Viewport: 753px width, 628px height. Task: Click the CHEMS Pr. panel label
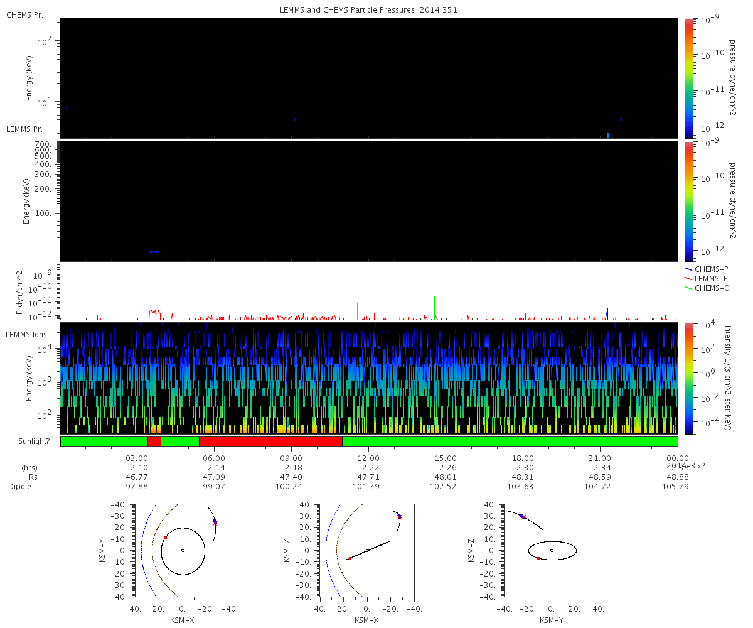click(24, 14)
